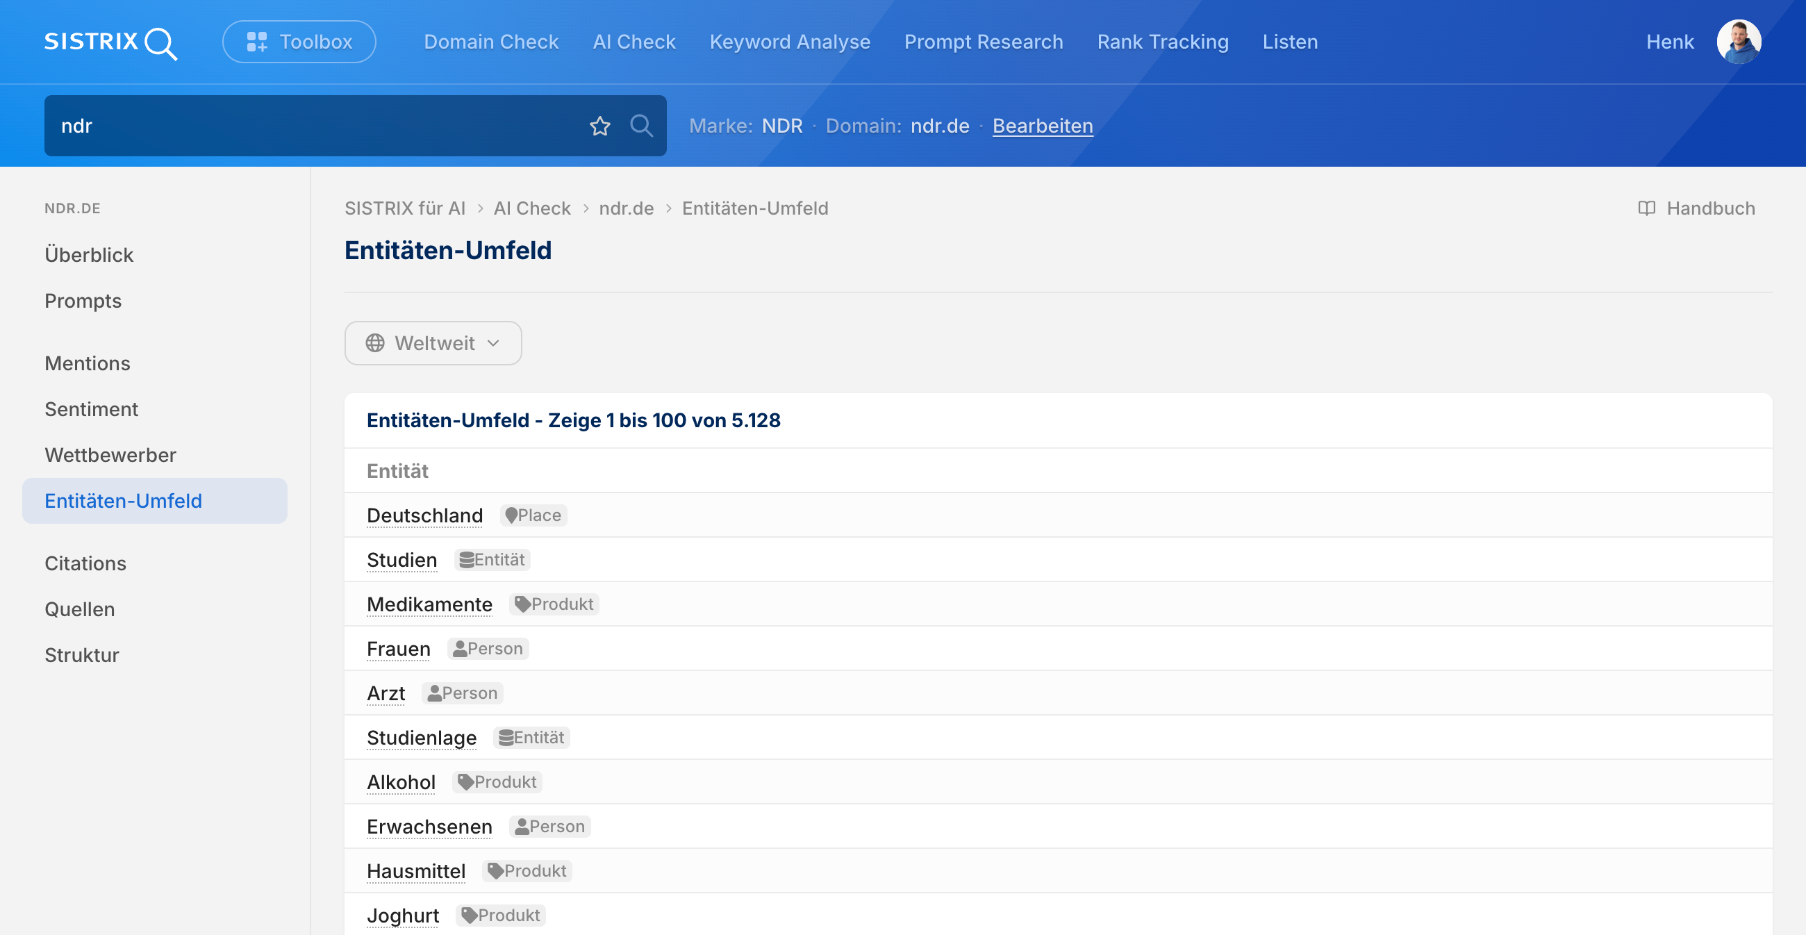Open Wettbewerber in the sidebar
The width and height of the screenshot is (1806, 935).
[110, 455]
